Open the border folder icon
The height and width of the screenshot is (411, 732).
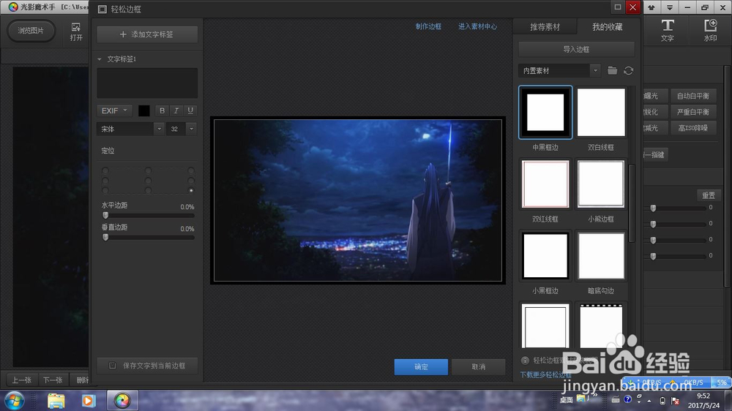[x=612, y=70]
